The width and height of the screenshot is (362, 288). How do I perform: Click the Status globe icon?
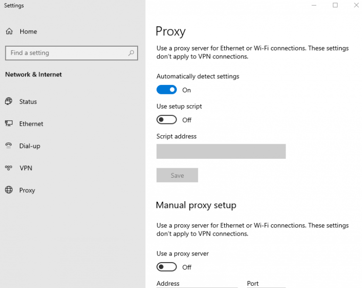point(9,101)
